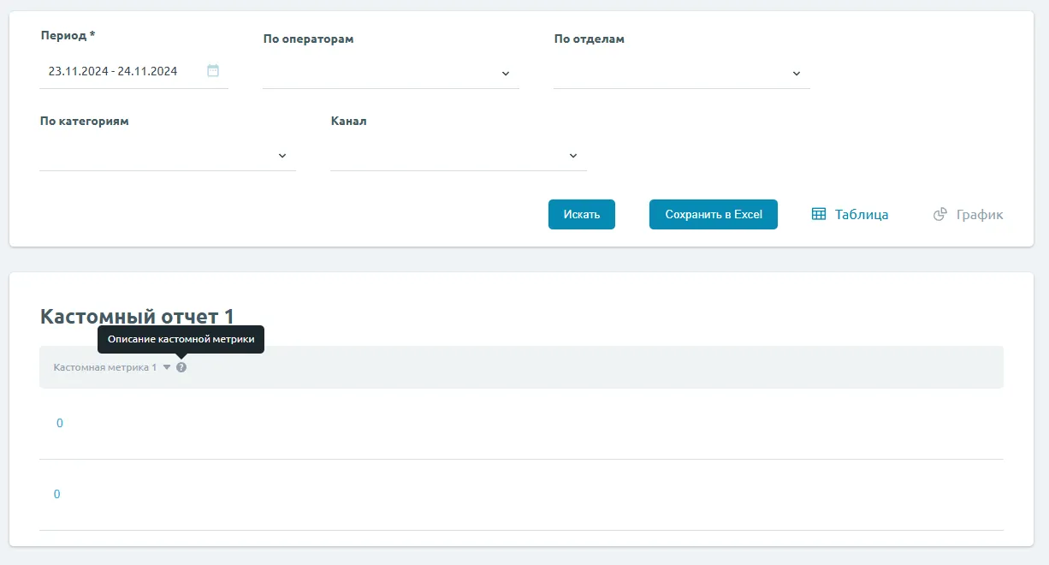
Task: Open the calendar icon in Период field
Action: [213, 71]
